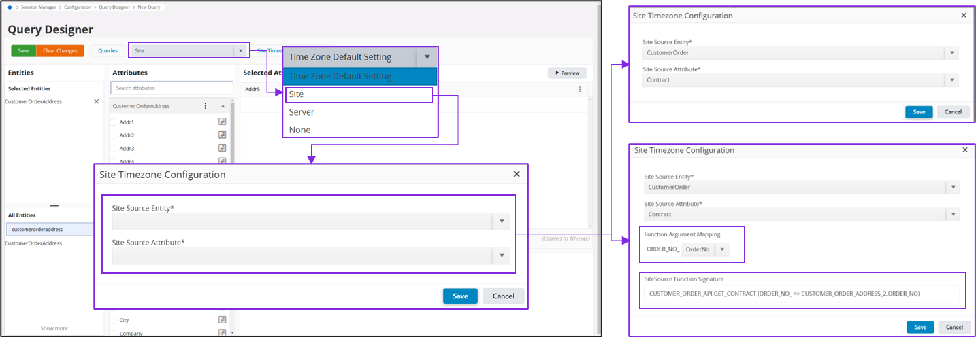The height and width of the screenshot is (337, 976).
Task: Open the CustomerOrderAddress attribute group kebab menu
Action: [x=206, y=106]
